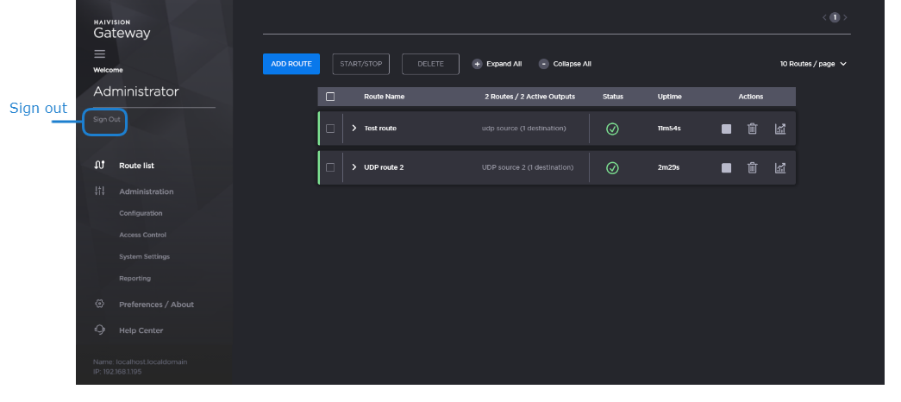The image size is (901, 402).
Task: Go to System Settings in sidebar
Action: pos(144,256)
